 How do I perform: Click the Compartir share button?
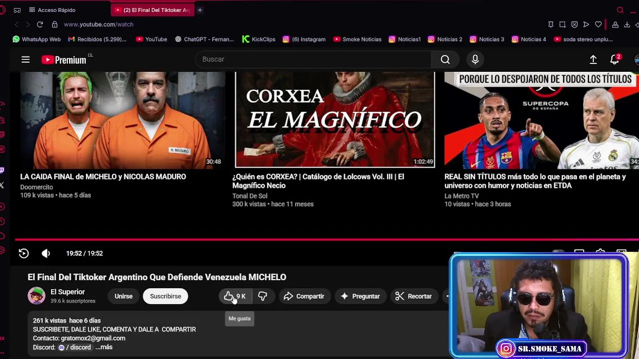pos(304,296)
